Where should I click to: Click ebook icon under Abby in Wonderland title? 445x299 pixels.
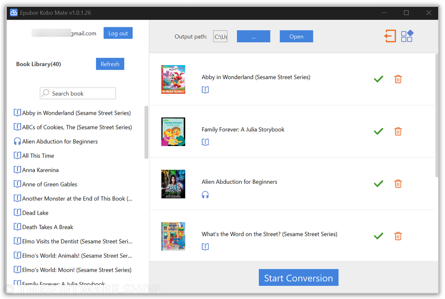(x=205, y=90)
